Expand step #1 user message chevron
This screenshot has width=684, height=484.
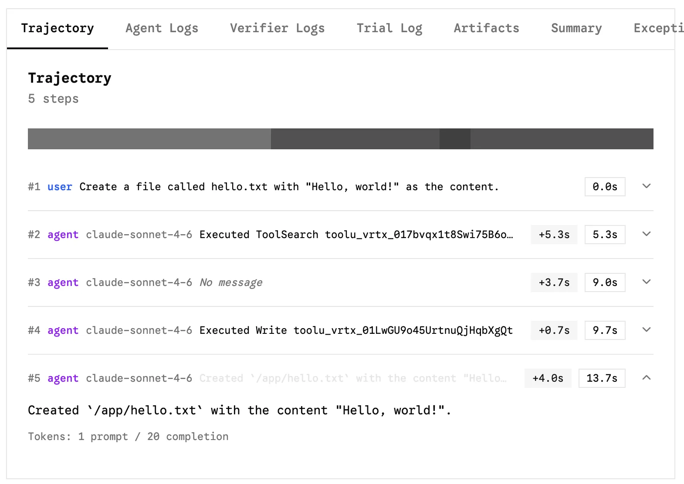click(647, 186)
